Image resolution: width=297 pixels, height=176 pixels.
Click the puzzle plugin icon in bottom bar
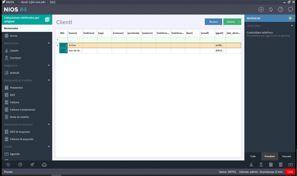[x=44, y=165]
